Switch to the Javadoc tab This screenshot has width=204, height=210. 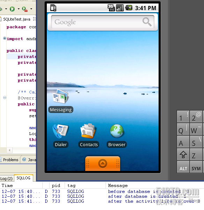tap(29, 160)
